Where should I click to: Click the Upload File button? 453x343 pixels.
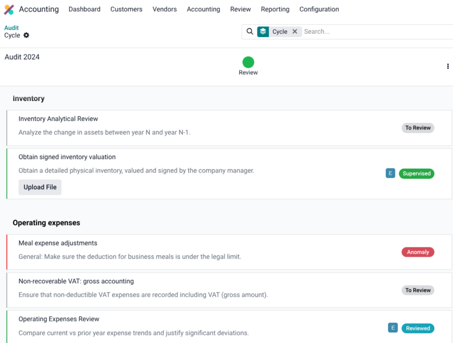coord(40,187)
